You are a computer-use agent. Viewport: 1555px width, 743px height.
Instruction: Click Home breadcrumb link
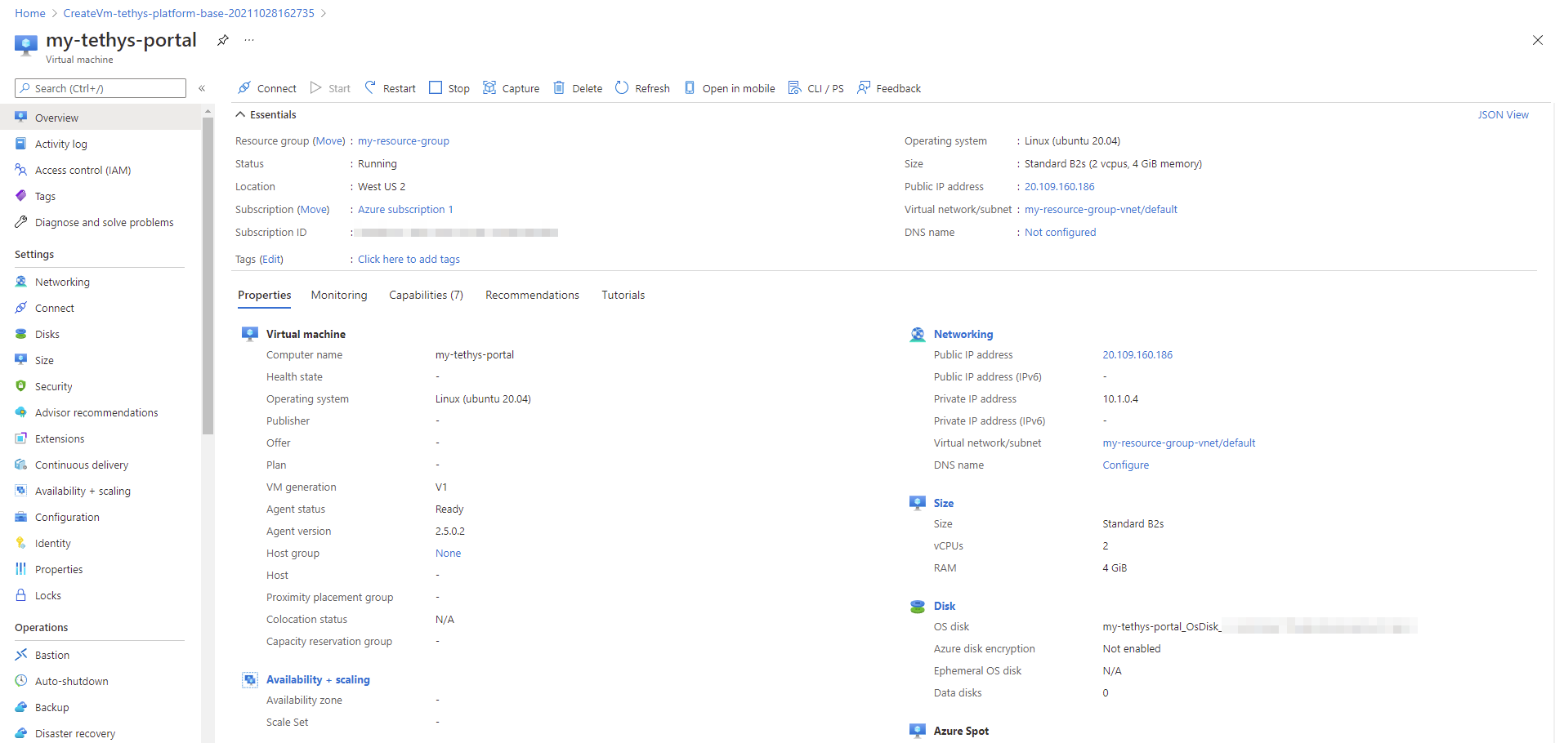point(30,13)
